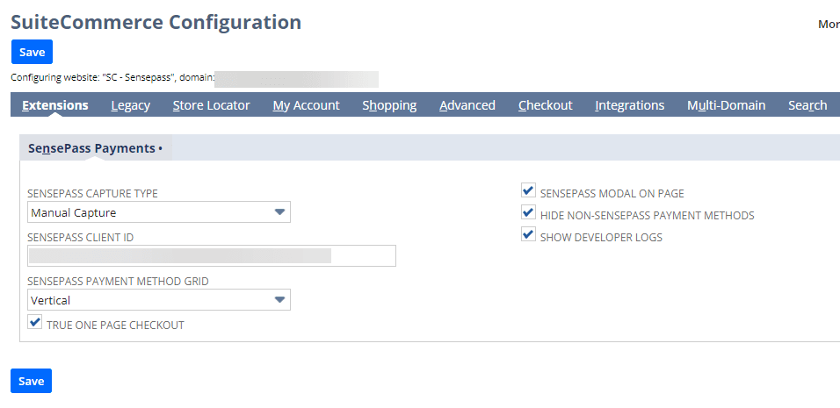840x408 pixels.
Task: Open the Advanced tab
Action: point(467,105)
